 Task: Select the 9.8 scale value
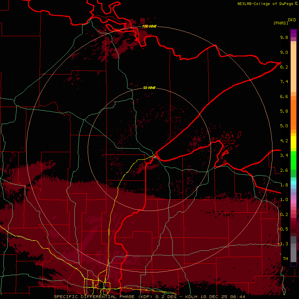[x=284, y=37]
